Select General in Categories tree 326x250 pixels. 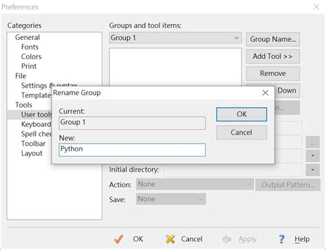click(x=28, y=37)
